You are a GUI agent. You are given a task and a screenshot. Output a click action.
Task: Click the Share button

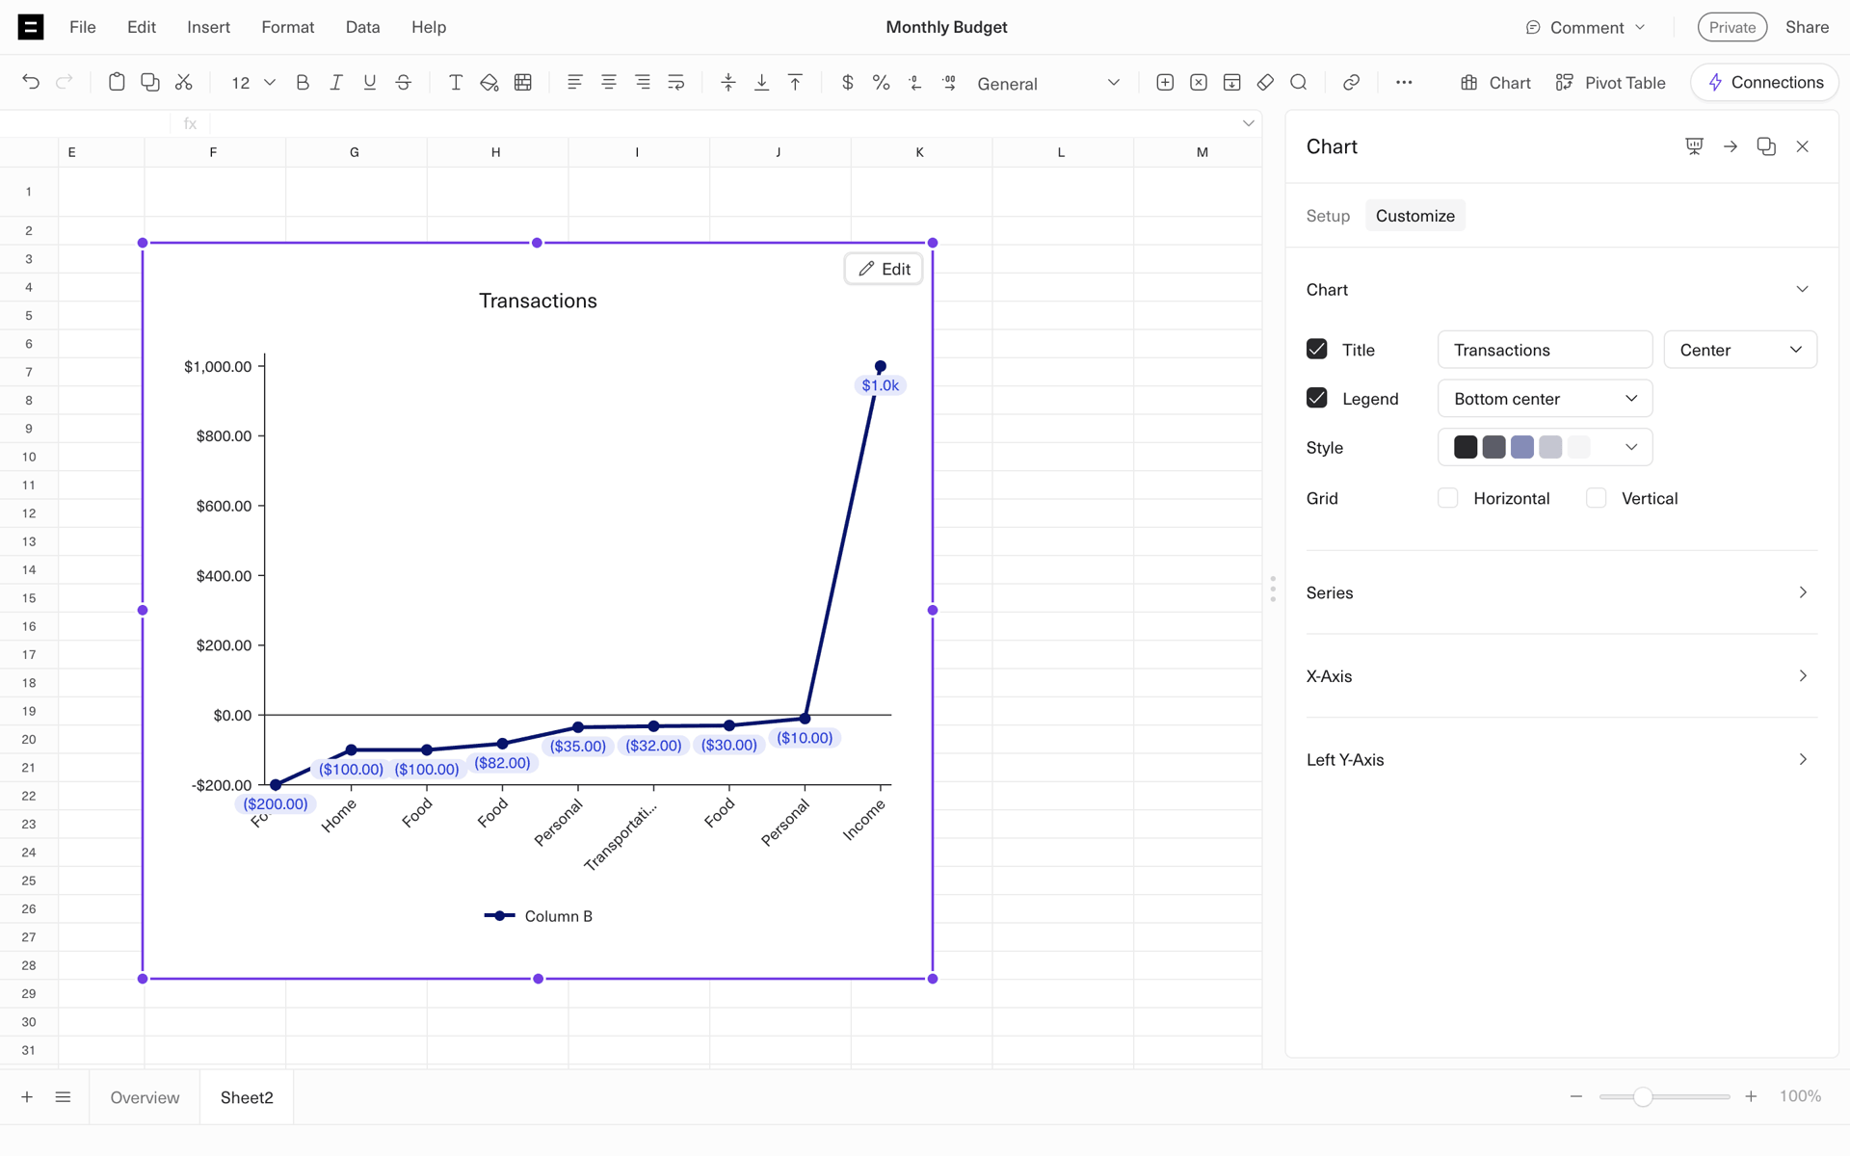1807,27
